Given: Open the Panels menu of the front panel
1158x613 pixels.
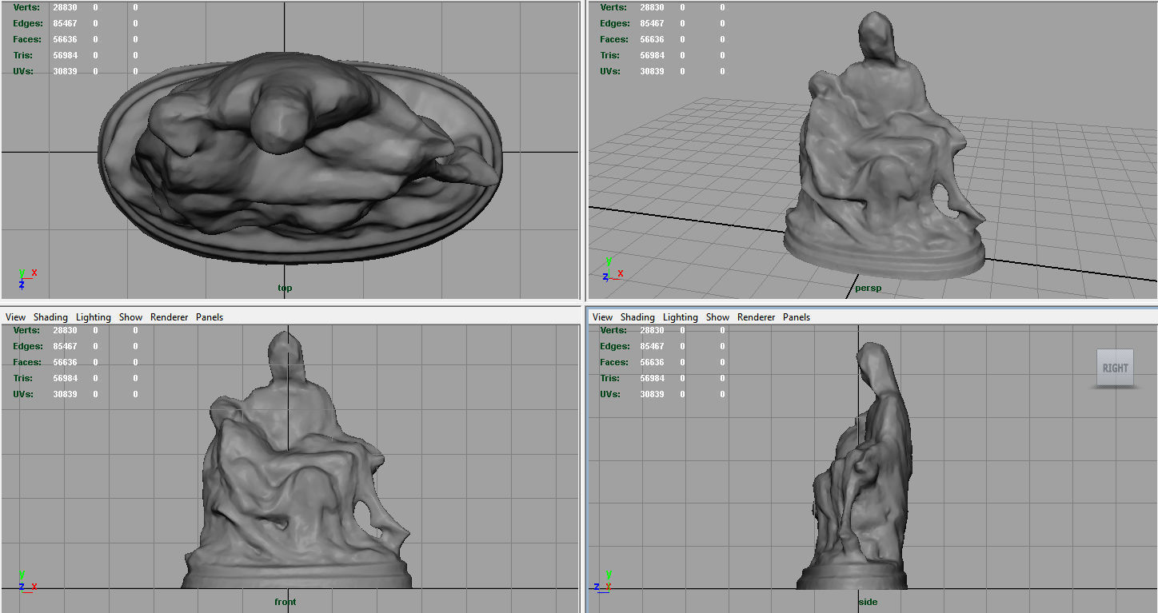Looking at the screenshot, I should (x=210, y=317).
